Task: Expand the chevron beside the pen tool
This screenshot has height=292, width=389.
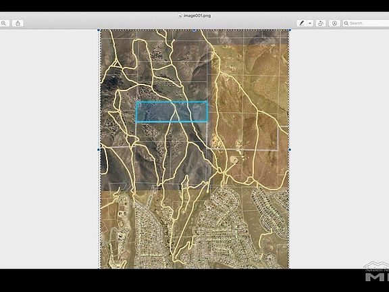Action: (310, 23)
